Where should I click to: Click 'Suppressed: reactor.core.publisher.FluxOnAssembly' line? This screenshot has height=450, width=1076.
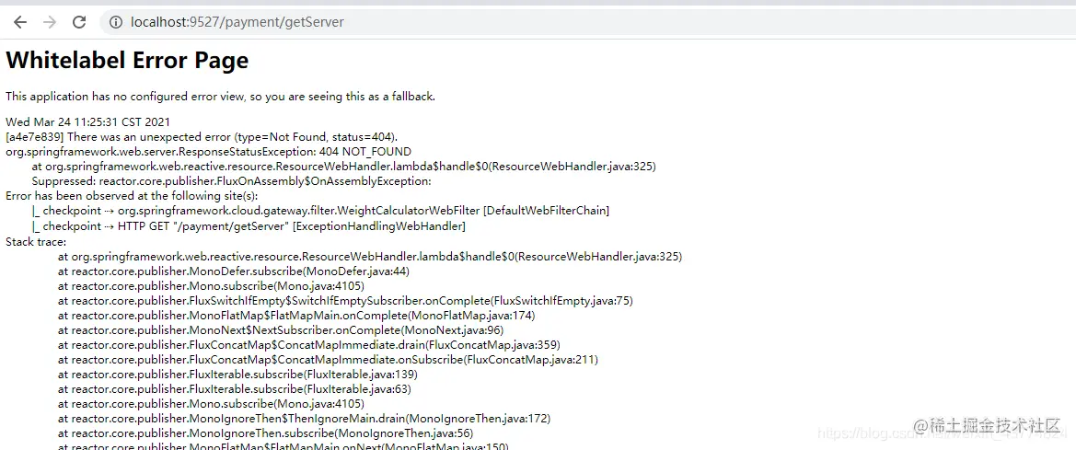pyautogui.click(x=231, y=181)
